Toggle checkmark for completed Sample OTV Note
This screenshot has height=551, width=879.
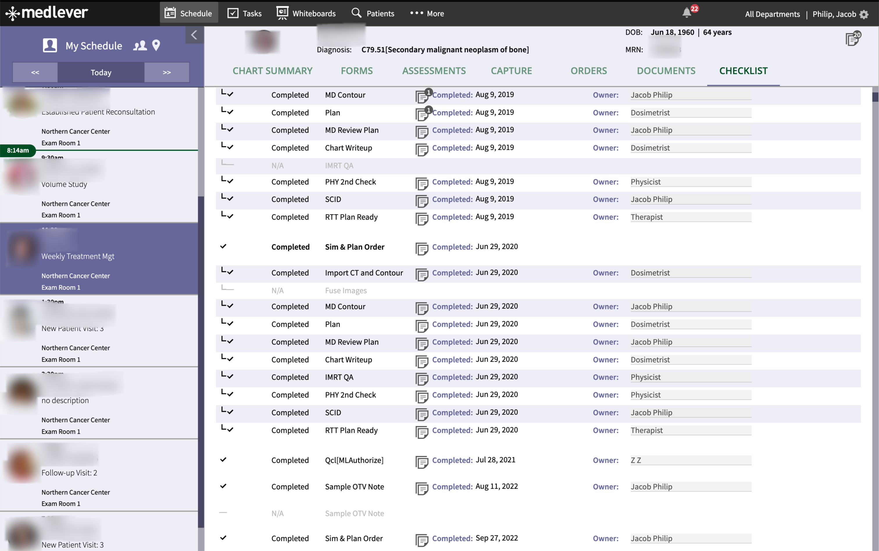click(224, 486)
